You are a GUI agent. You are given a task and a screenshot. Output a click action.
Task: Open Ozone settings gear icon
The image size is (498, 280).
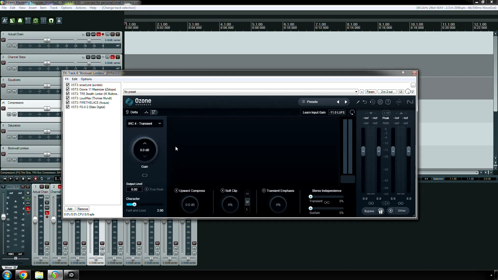[380, 102]
